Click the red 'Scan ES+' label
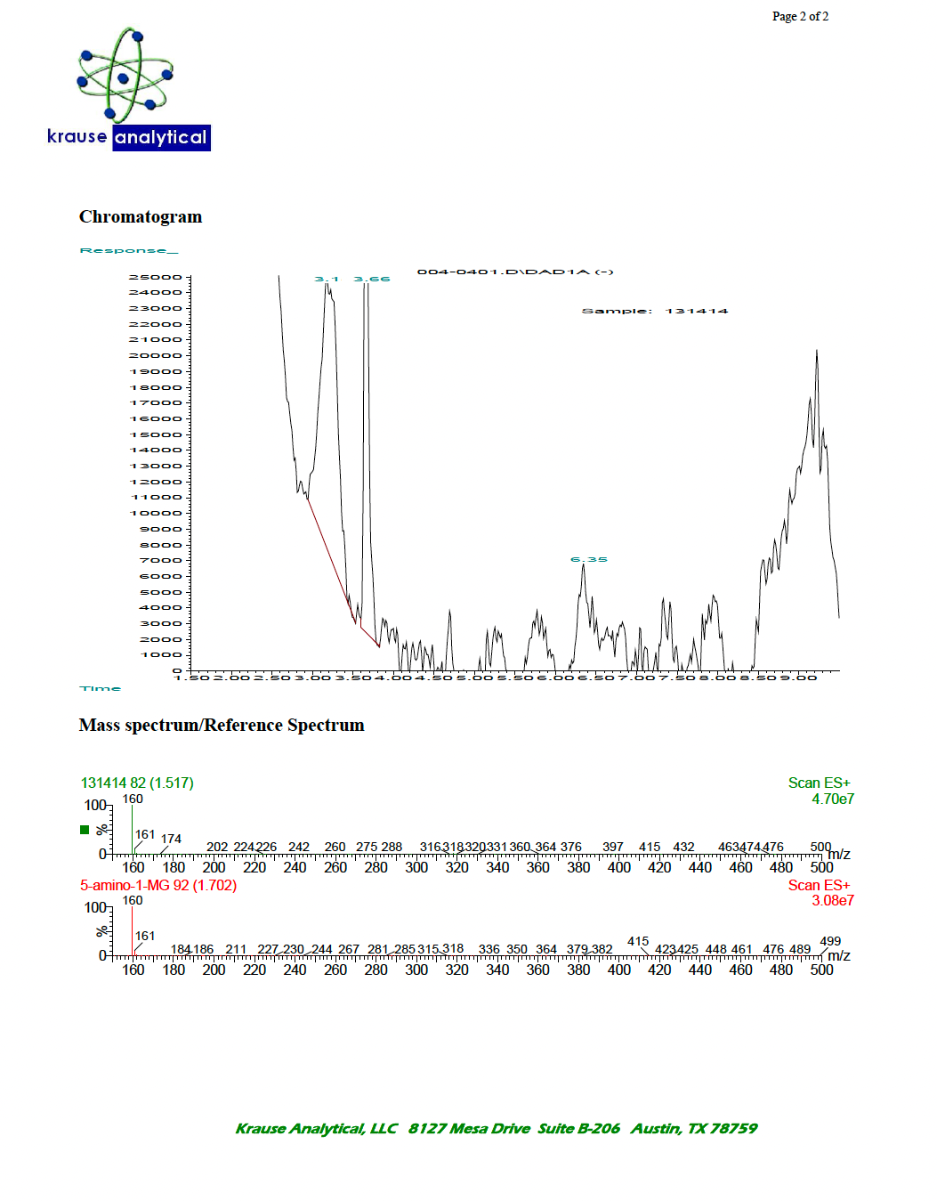Viewport: 937px width, 1201px height. (819, 886)
